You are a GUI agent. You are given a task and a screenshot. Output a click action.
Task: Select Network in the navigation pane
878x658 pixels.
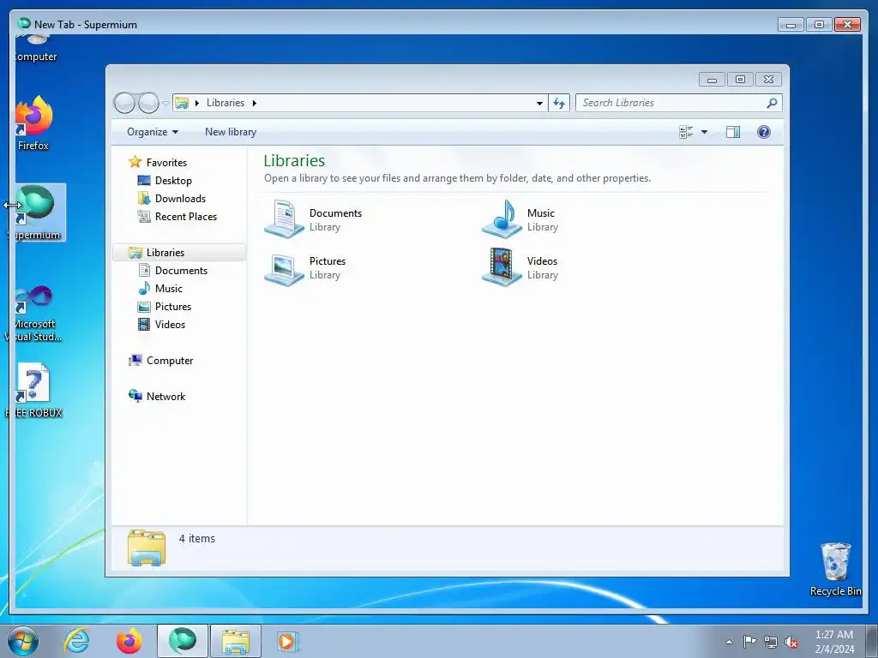click(165, 396)
